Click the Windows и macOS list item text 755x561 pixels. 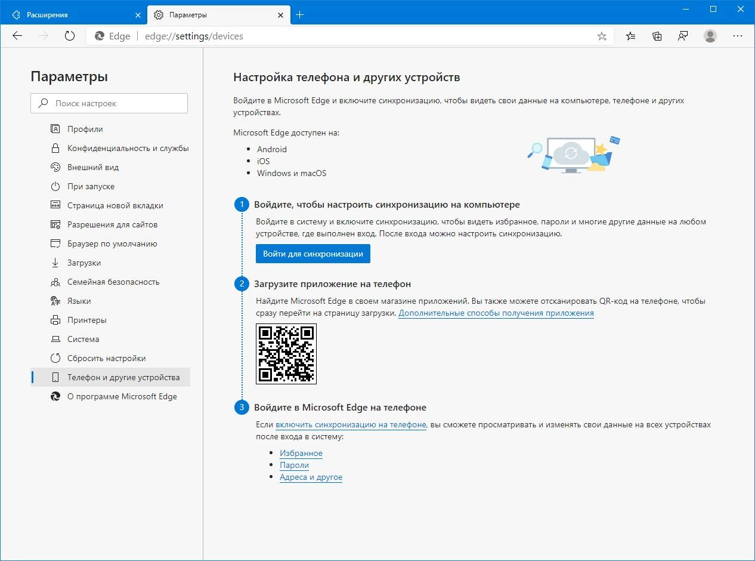(292, 173)
